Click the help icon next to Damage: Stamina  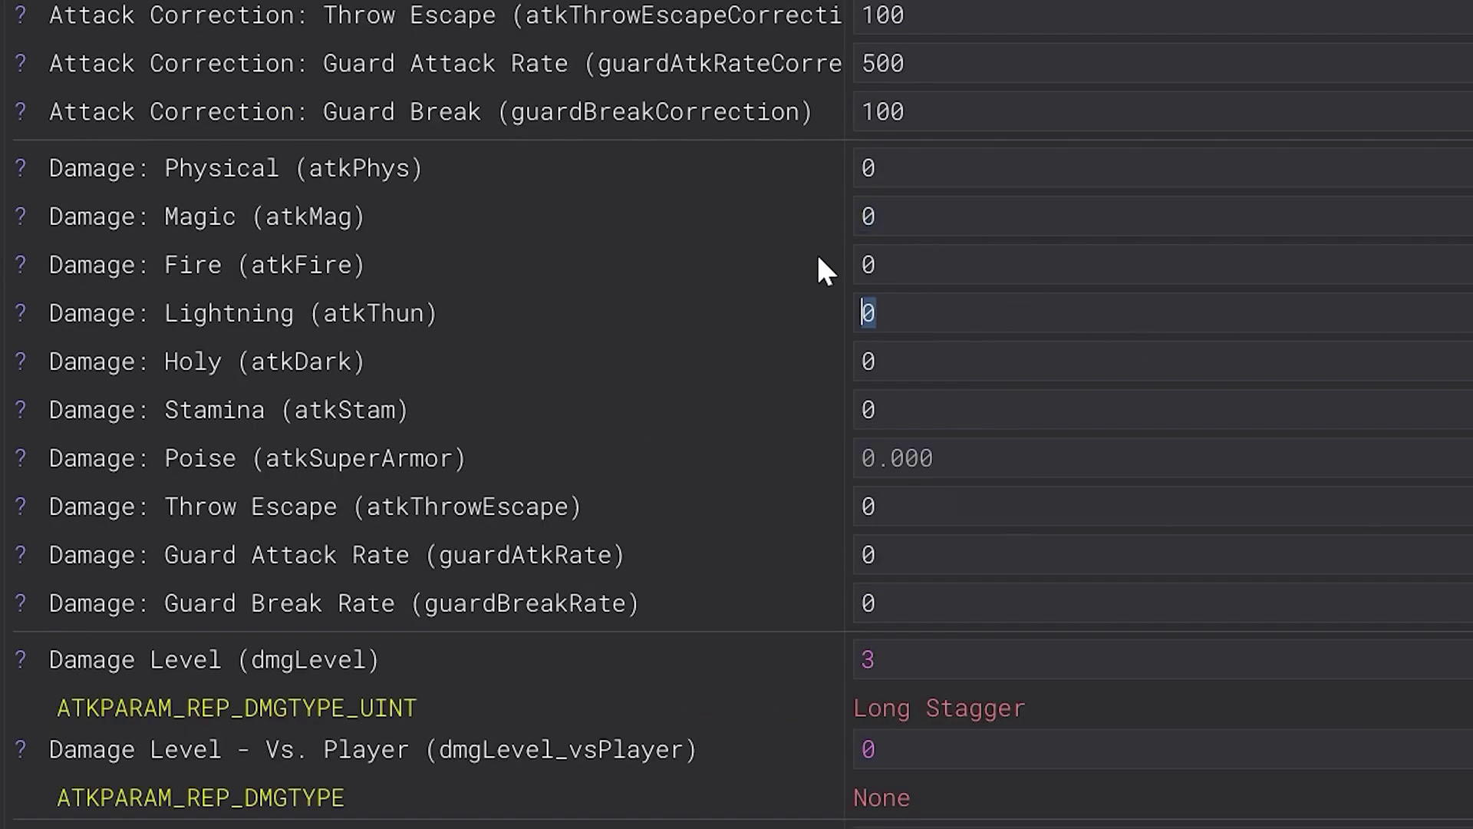[x=21, y=410]
